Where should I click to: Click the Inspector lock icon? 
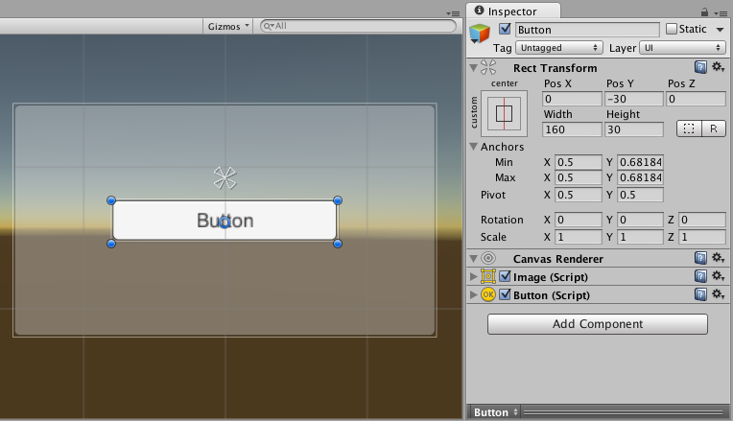704,12
